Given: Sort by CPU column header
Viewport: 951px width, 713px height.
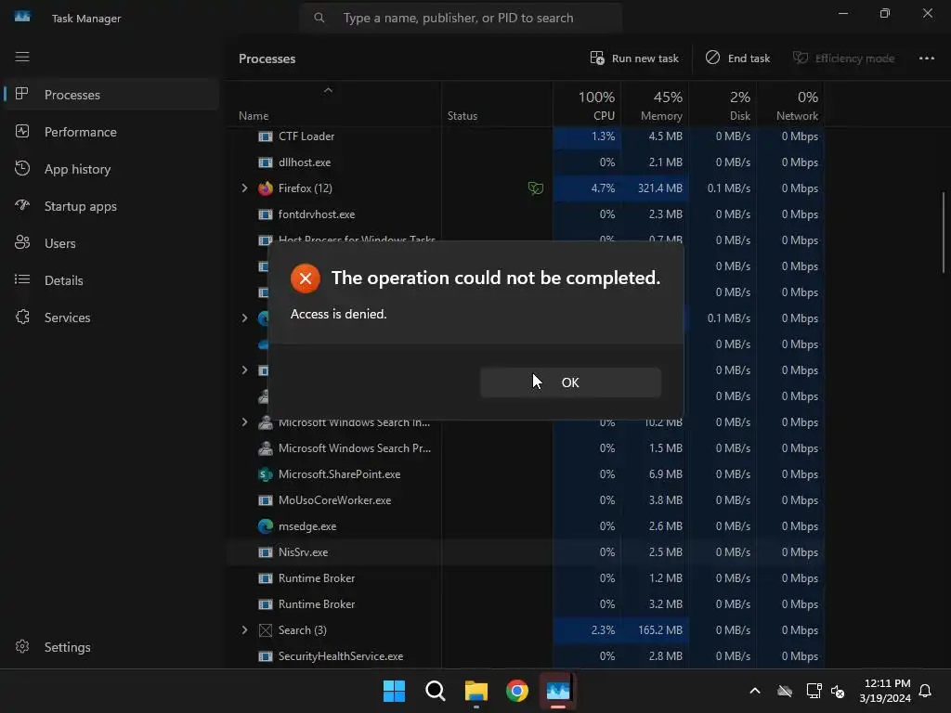Looking at the screenshot, I should point(587,104).
